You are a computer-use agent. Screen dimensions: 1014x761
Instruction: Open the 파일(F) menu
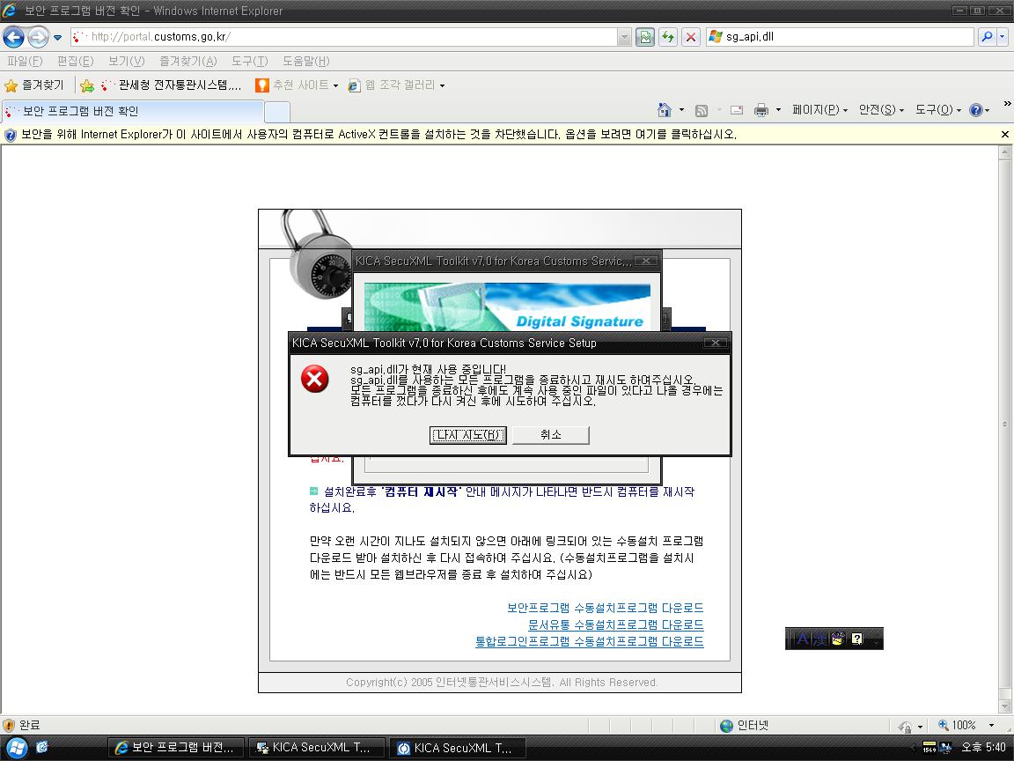tap(25, 61)
